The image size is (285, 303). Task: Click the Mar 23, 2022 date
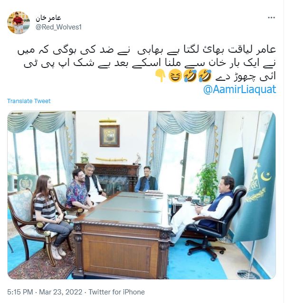(61, 292)
